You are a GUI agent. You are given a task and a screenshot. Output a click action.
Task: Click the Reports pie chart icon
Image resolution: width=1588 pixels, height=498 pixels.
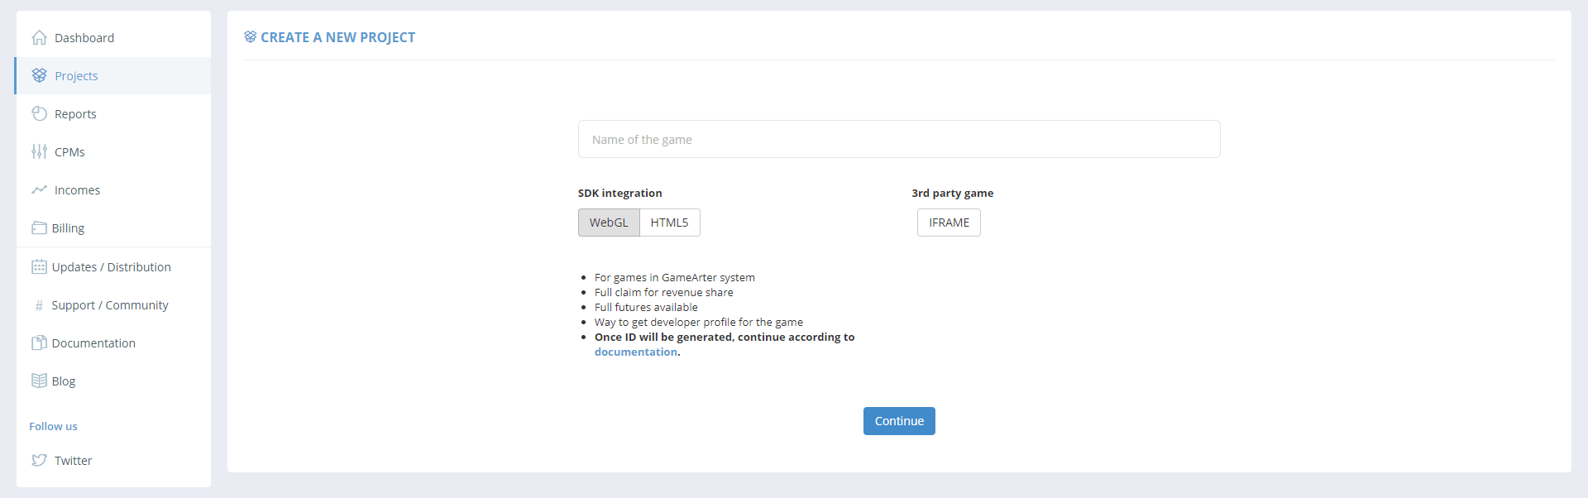(x=39, y=114)
